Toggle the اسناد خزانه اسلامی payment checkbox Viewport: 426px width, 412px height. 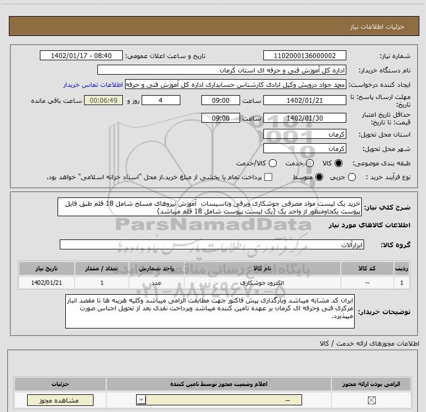[x=268, y=177]
